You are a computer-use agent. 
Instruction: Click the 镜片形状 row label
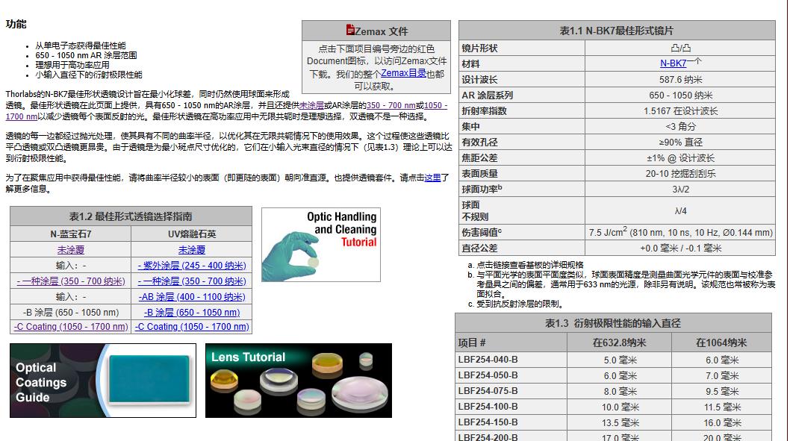tap(479, 48)
